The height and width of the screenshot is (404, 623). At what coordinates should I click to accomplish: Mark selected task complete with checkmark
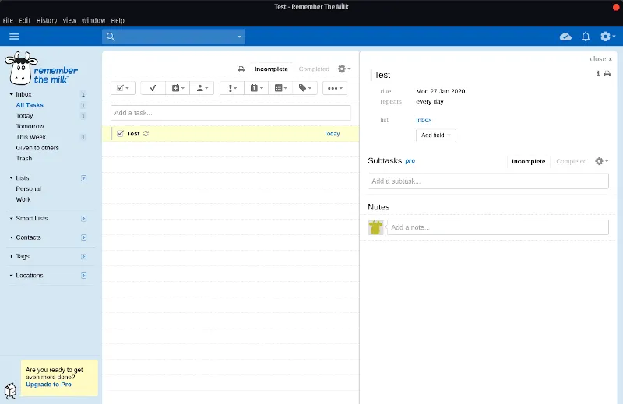pyautogui.click(x=153, y=88)
